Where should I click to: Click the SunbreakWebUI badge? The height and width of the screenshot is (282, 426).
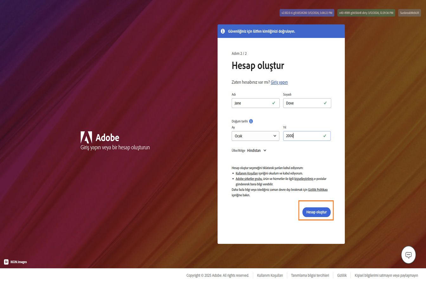409,13
